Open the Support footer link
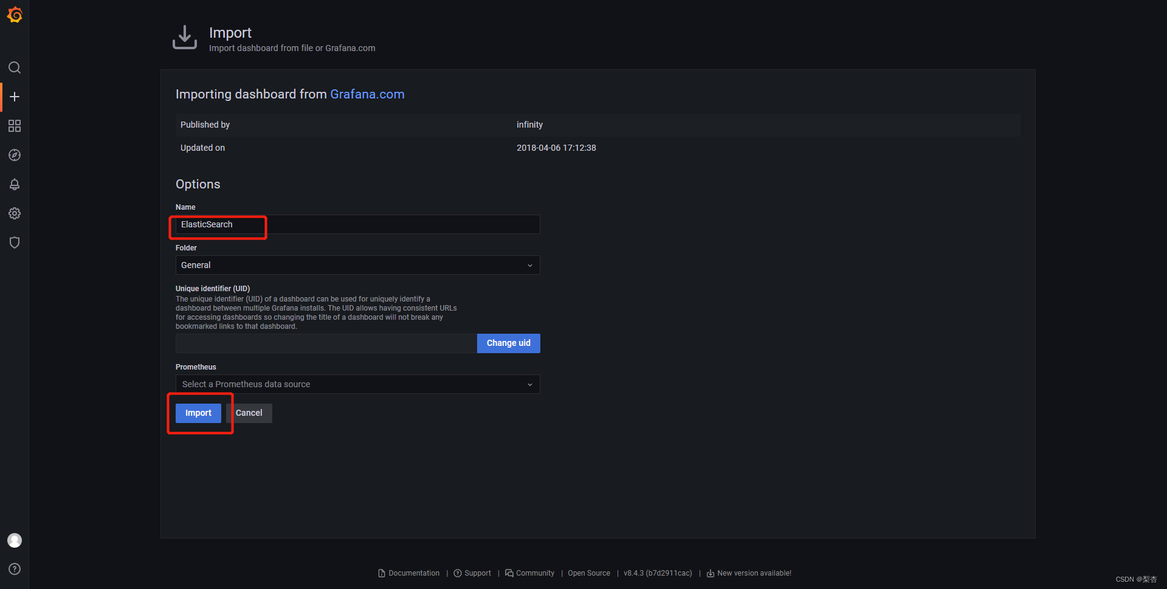 coord(478,573)
